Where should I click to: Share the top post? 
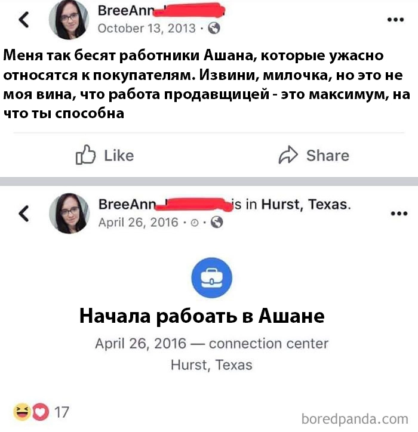(314, 155)
